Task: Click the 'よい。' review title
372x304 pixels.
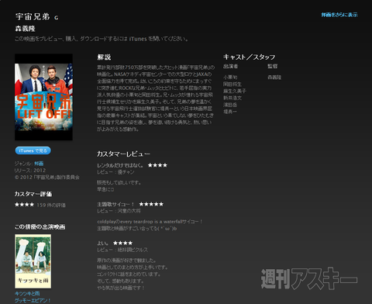Action: tap(103, 243)
